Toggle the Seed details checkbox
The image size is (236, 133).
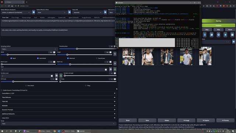click(x=38, y=58)
